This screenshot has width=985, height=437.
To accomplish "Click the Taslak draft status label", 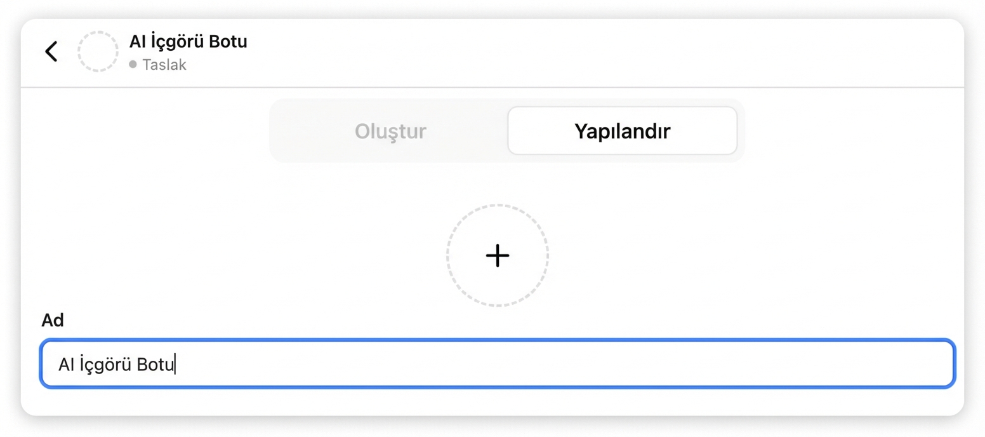I will pyautogui.click(x=164, y=64).
